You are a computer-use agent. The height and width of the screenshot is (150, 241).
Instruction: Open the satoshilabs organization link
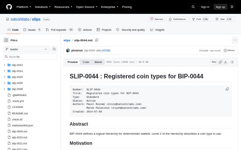click(20, 19)
